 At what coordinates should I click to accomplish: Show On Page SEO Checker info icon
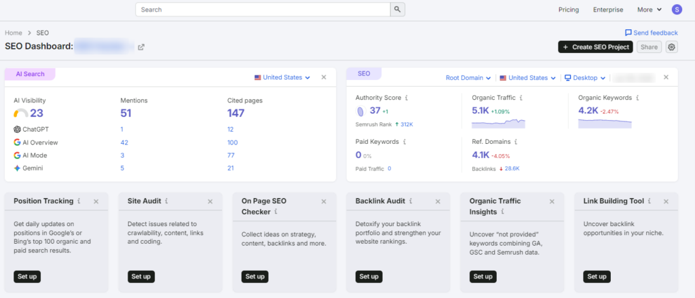(x=276, y=212)
